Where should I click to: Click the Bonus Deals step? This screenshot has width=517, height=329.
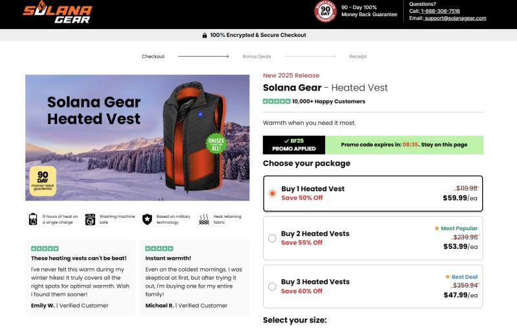(257, 56)
